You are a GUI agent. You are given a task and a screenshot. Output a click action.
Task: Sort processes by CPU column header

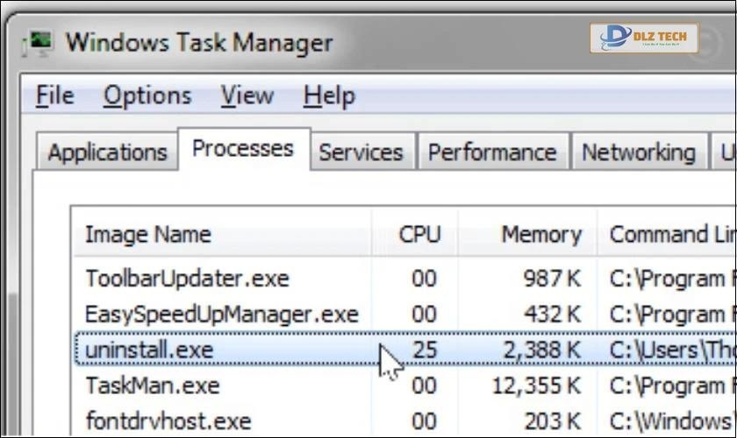(x=419, y=235)
